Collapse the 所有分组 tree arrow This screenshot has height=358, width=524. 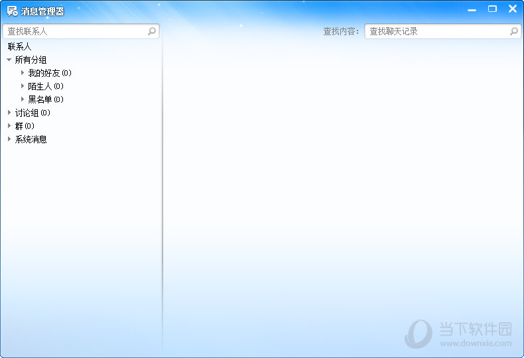pyautogui.click(x=9, y=60)
